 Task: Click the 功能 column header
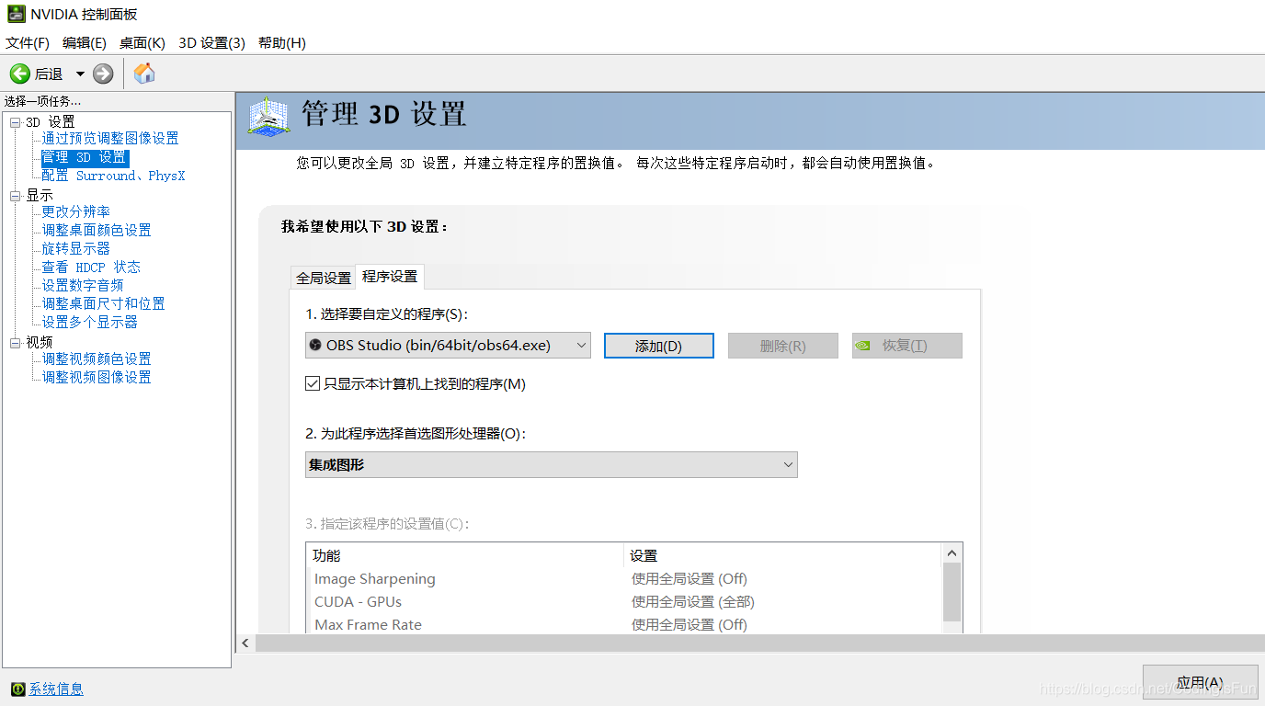coord(465,555)
